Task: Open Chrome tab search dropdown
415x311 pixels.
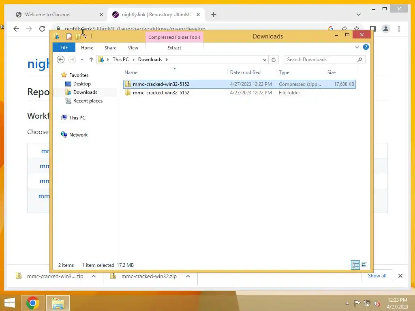Action: point(359,15)
